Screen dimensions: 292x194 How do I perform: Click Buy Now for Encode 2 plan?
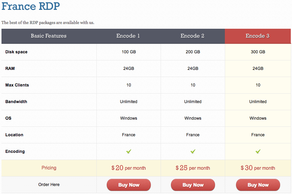(x=193, y=185)
